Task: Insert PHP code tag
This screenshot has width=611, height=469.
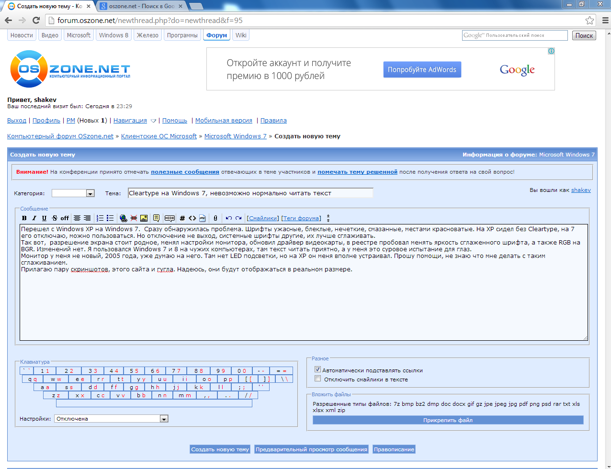Action: coord(203,218)
